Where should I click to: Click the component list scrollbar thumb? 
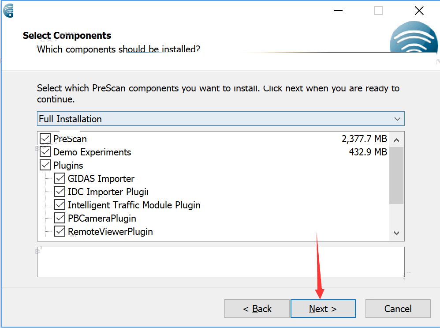coord(396,175)
